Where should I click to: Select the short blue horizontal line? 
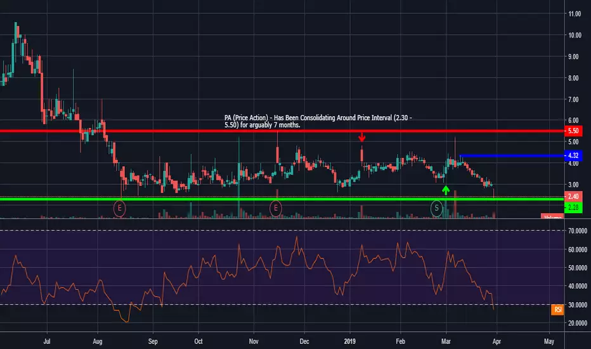512,155
